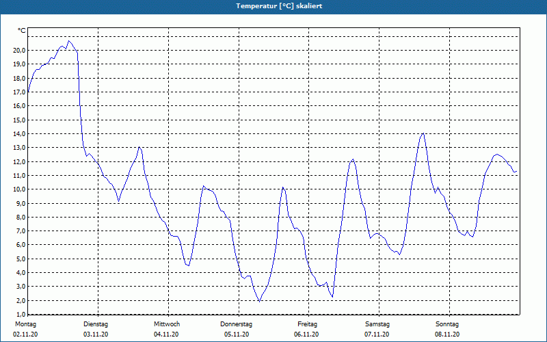Click the '19,0' y-axis value
The image size is (547, 342).
click(19, 64)
